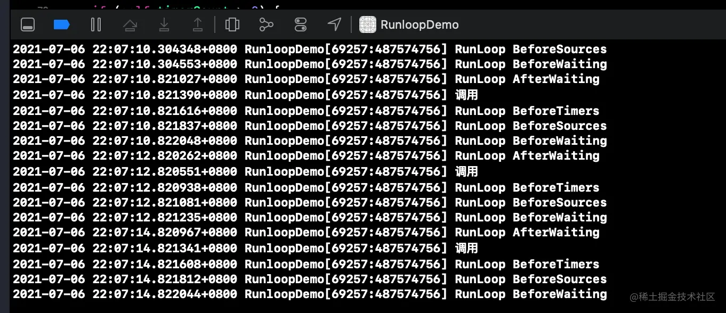Hide the debug area panel
The height and width of the screenshot is (313, 726).
28,24
